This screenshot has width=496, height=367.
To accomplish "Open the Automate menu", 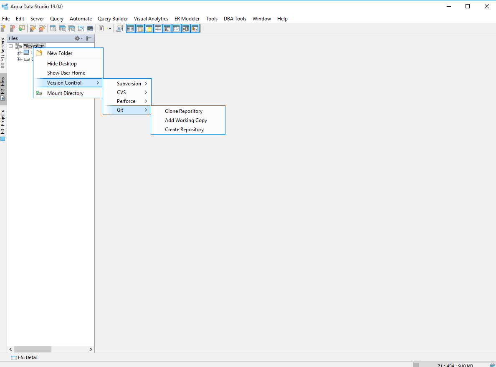I will pos(81,19).
